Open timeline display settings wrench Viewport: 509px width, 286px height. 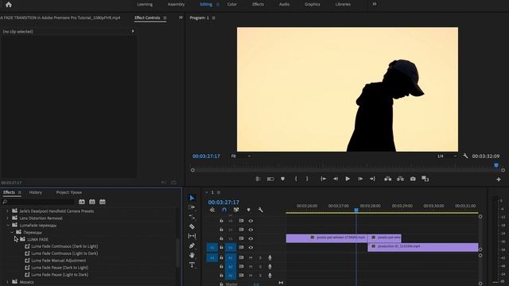point(260,210)
